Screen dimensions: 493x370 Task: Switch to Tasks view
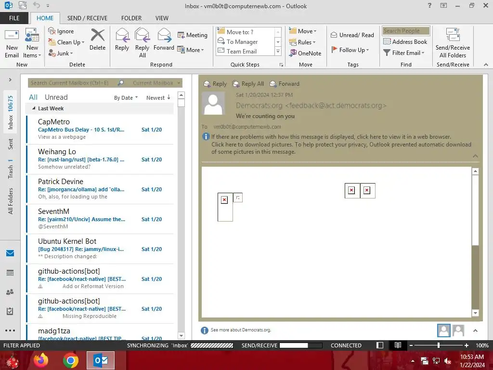point(10,311)
